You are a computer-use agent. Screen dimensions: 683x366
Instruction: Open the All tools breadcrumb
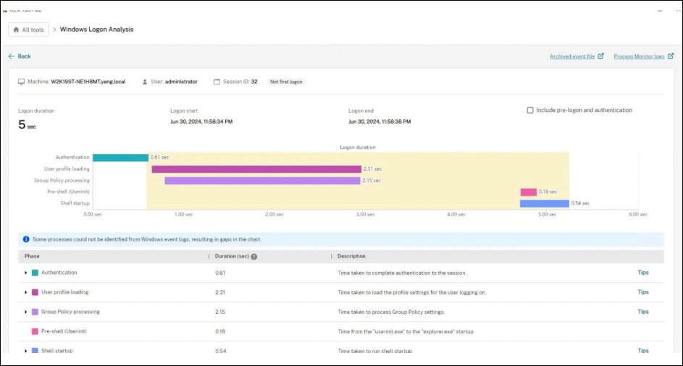pos(29,30)
